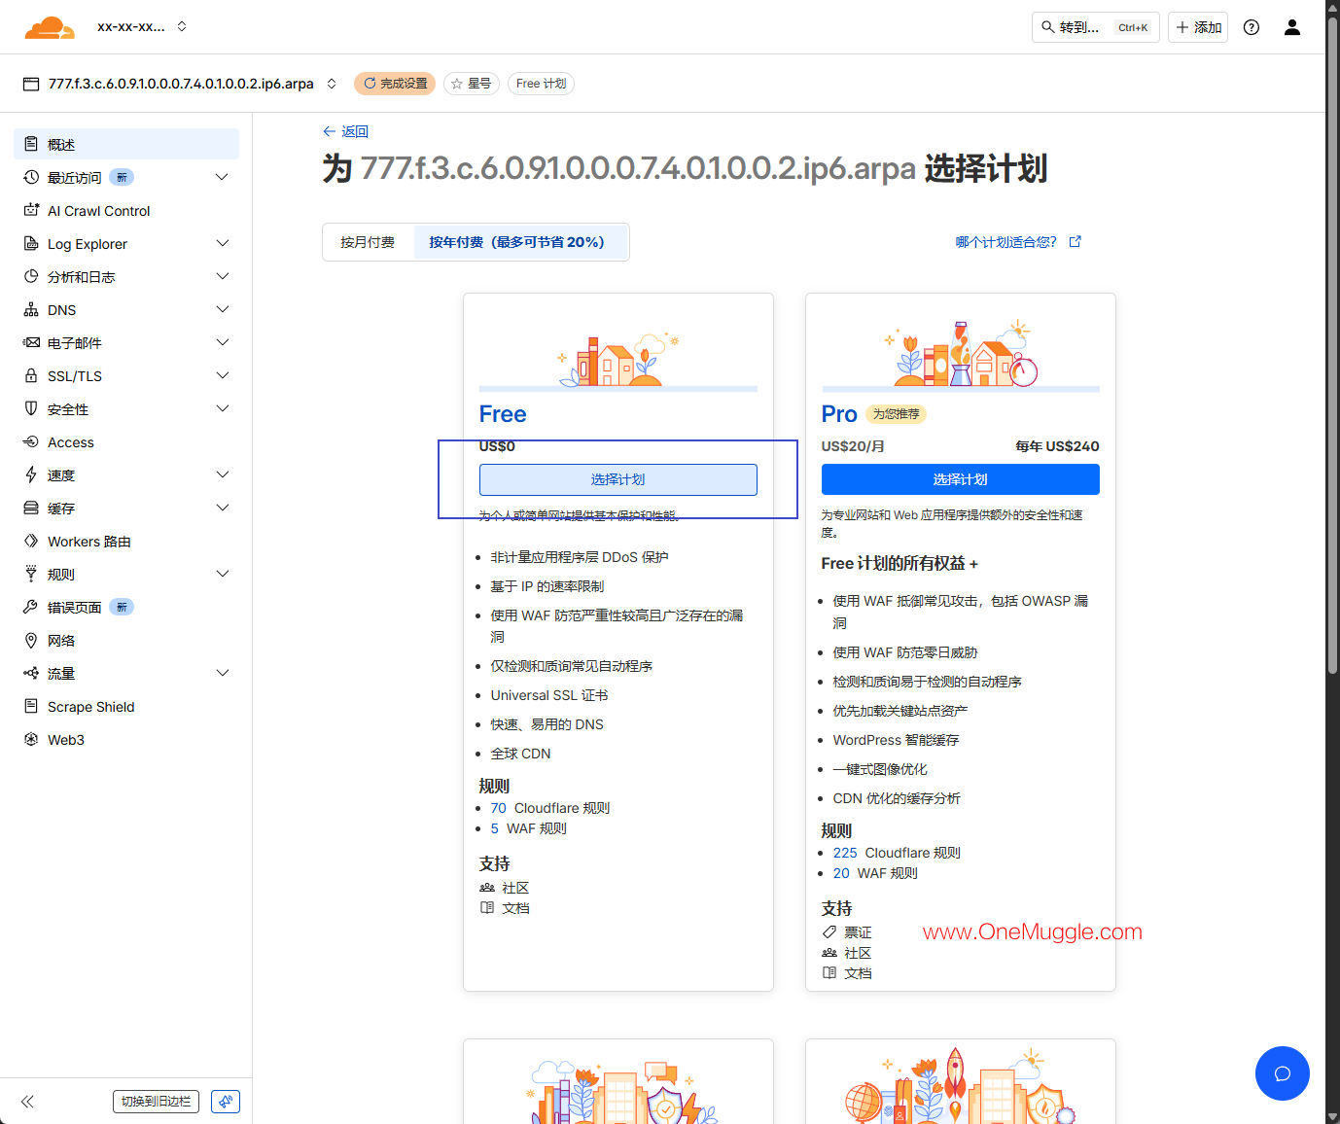The image size is (1340, 1124).
Task: Click the Log Explorer sidebar icon
Action: pos(31,243)
